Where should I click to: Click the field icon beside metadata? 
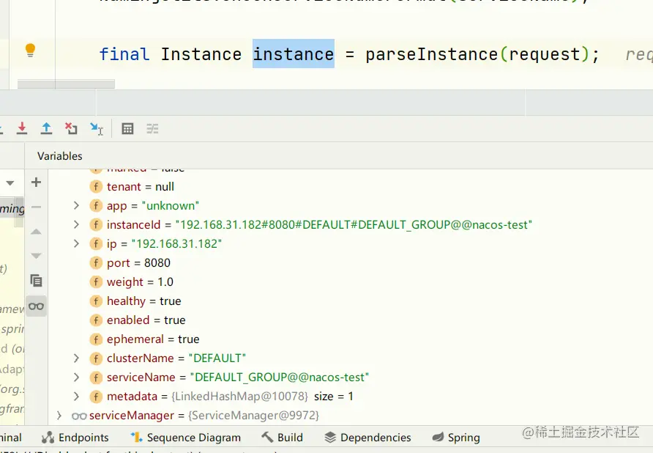click(96, 397)
